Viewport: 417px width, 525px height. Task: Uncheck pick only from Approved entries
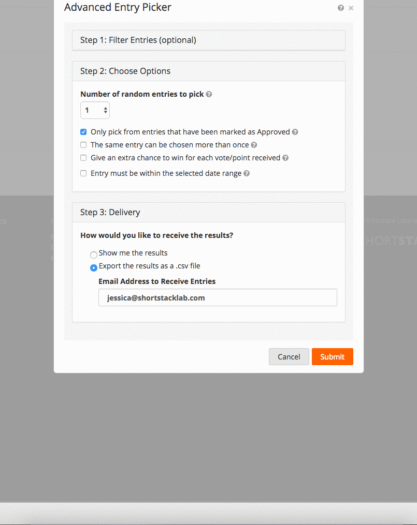click(x=83, y=132)
